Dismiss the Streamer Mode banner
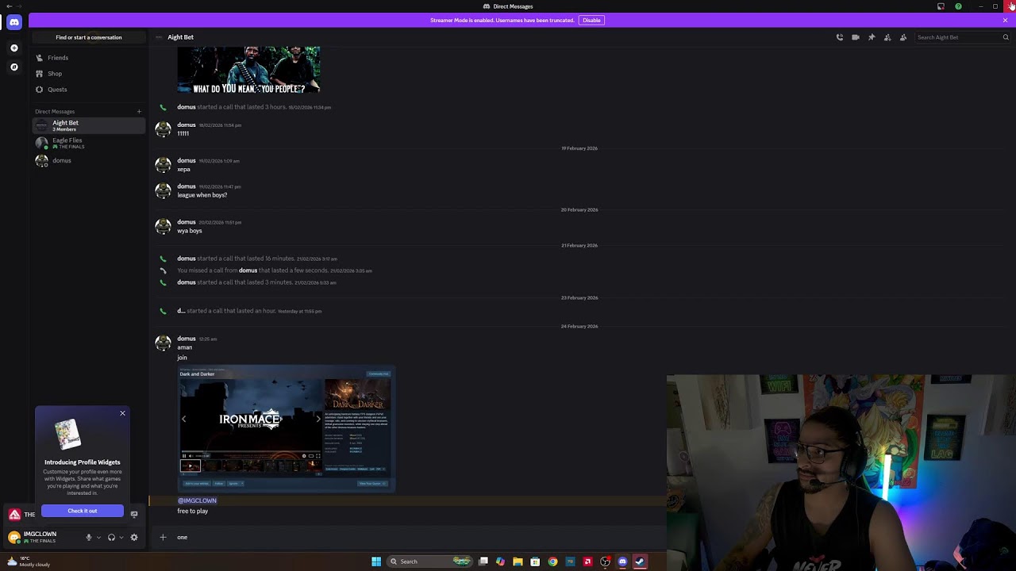 [x=1005, y=20]
